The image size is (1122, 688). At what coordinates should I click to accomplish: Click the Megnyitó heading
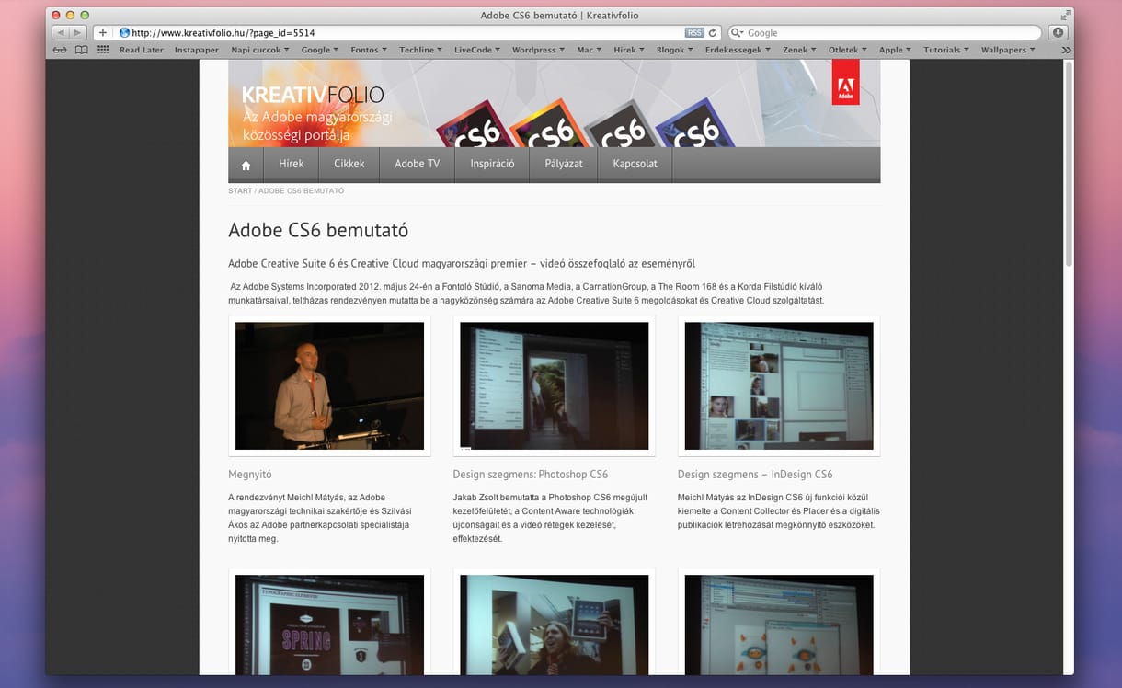point(250,475)
